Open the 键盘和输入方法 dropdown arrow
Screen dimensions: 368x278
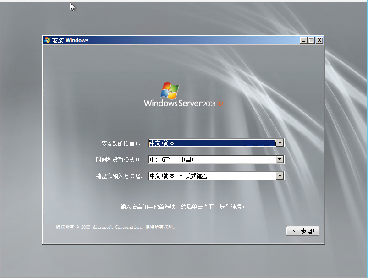[x=280, y=176]
